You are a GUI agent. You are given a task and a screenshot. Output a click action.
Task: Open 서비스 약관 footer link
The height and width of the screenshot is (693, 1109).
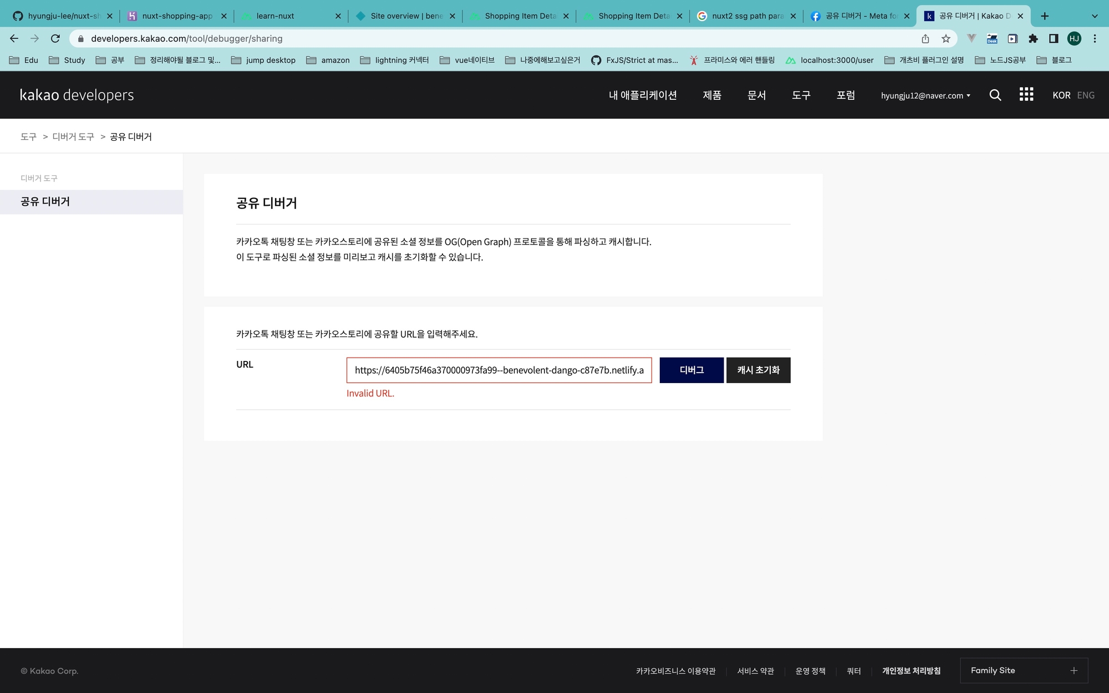(x=755, y=671)
